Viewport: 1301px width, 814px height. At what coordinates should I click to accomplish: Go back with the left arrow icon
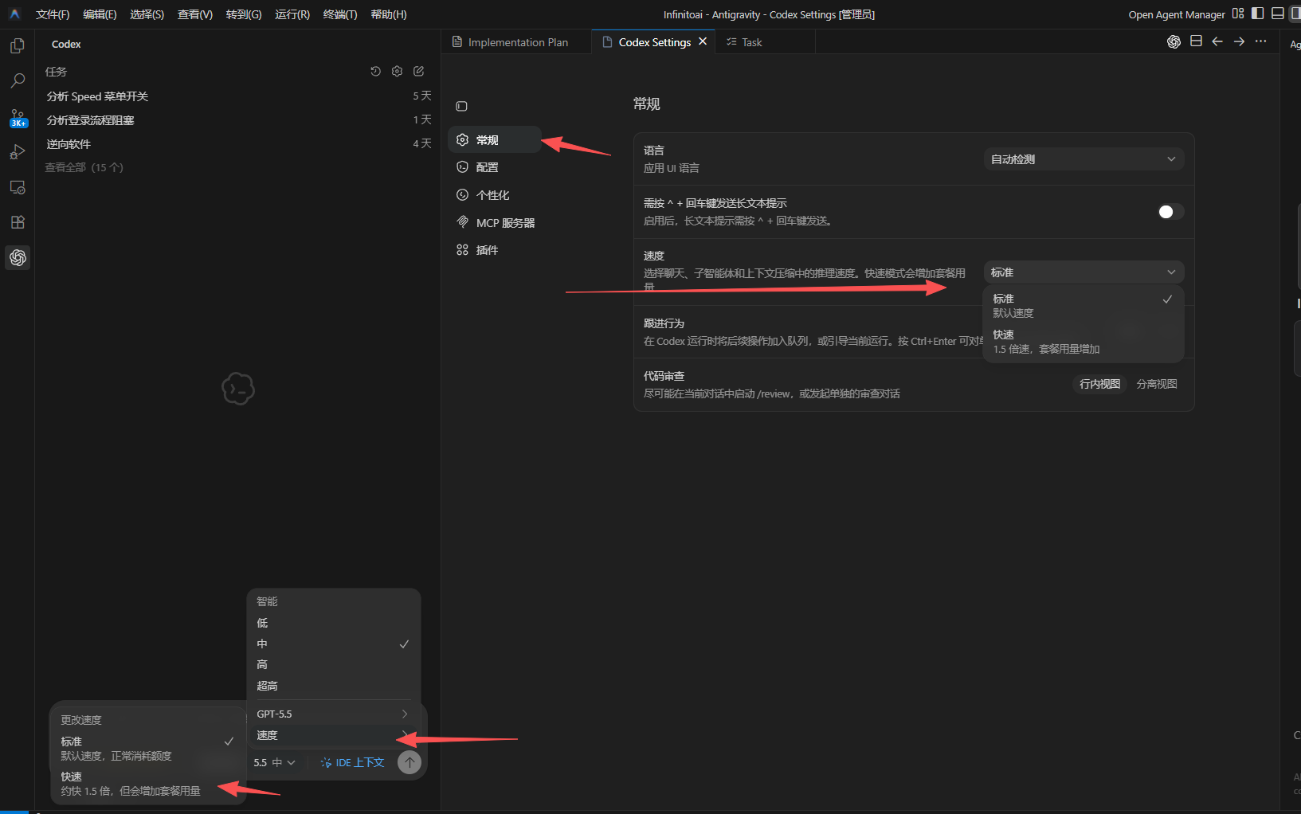tap(1217, 41)
